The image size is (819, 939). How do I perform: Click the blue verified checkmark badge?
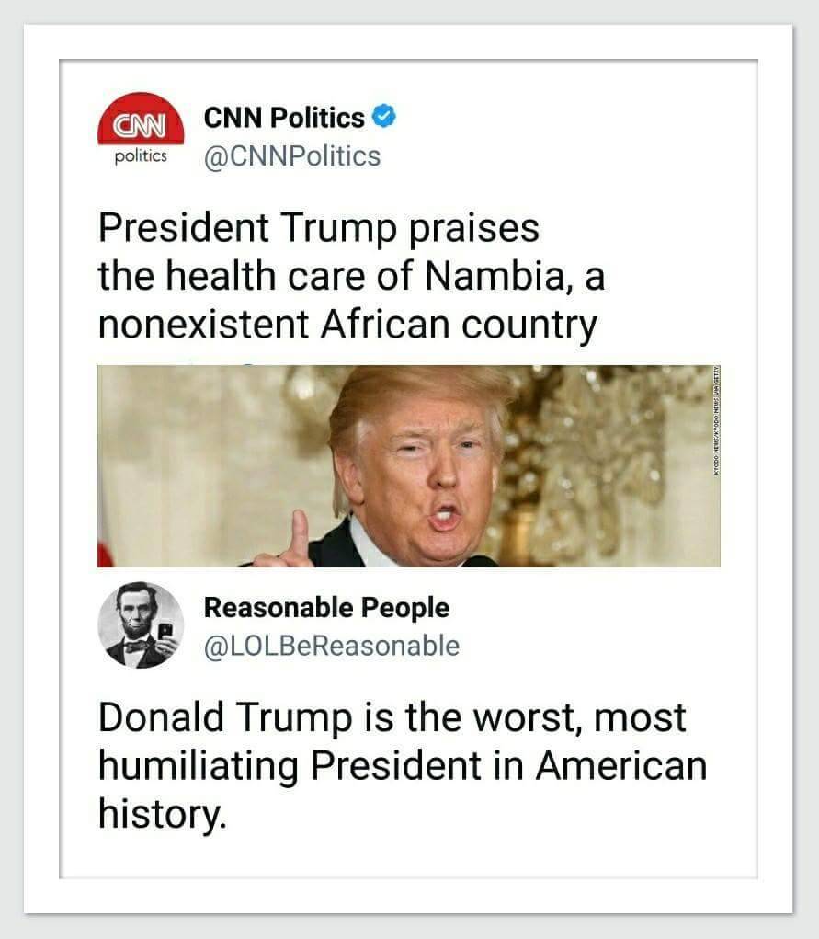coord(384,118)
